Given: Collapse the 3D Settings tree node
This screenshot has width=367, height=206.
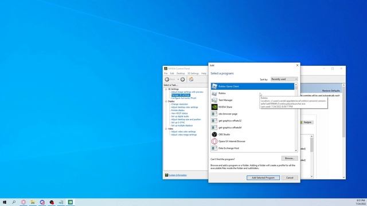Looking at the screenshot, I should pos(166,89).
